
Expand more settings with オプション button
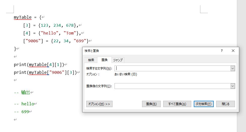coord(99,104)
